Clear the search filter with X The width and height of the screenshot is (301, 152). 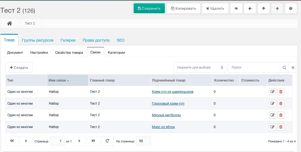(x=293, y=67)
